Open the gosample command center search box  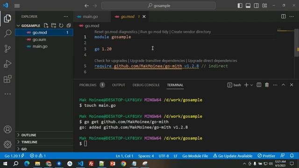pos(158,6)
